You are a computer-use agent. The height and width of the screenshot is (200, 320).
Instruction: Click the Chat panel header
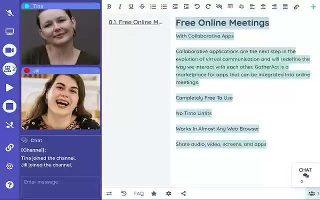[x=32, y=140]
